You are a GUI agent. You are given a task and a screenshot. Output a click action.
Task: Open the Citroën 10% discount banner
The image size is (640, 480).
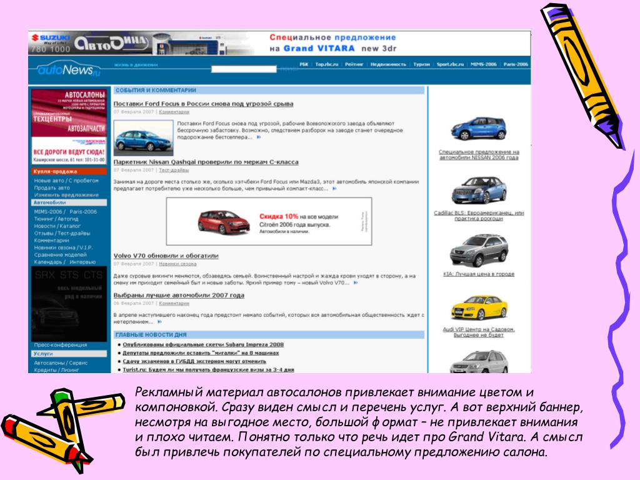269,221
